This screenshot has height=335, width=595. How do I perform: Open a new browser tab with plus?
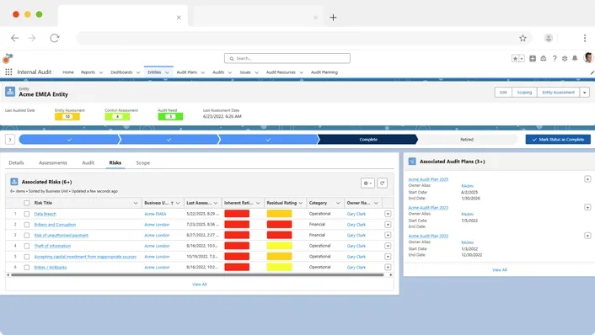point(333,18)
